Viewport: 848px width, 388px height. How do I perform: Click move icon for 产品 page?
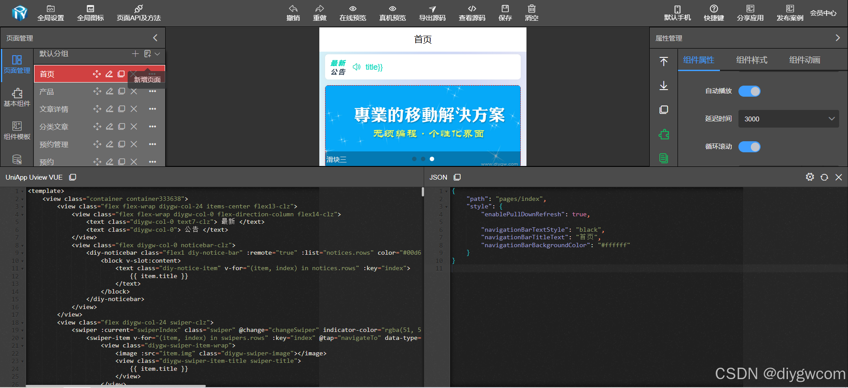click(97, 91)
